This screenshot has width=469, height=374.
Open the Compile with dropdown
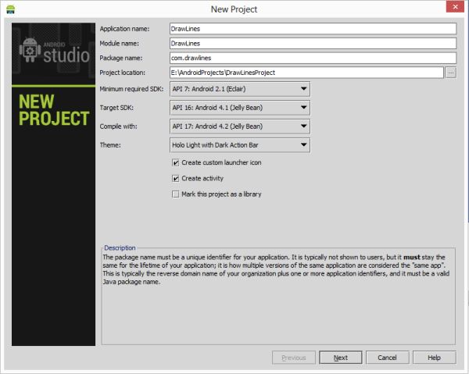(240, 126)
